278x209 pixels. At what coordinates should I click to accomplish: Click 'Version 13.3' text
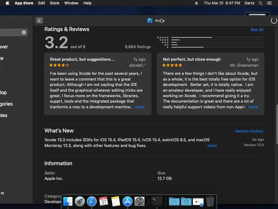(254, 145)
